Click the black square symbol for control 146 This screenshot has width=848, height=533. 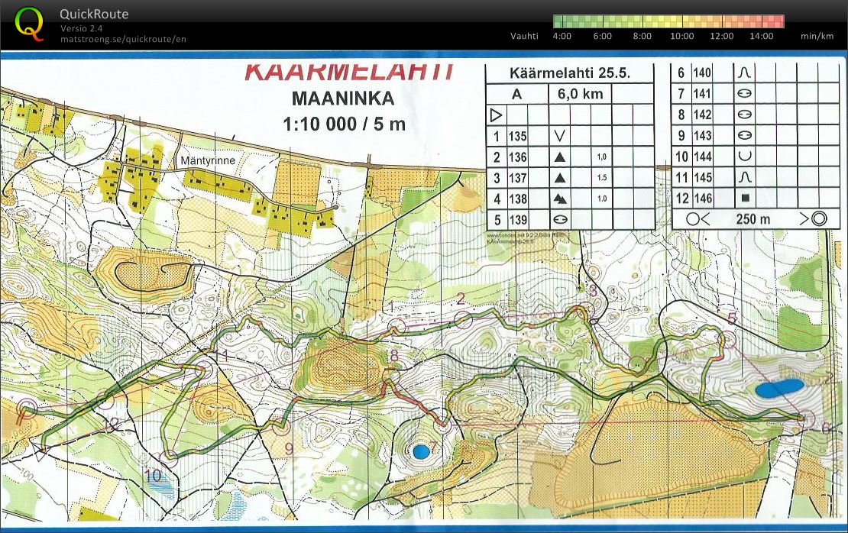click(x=744, y=199)
